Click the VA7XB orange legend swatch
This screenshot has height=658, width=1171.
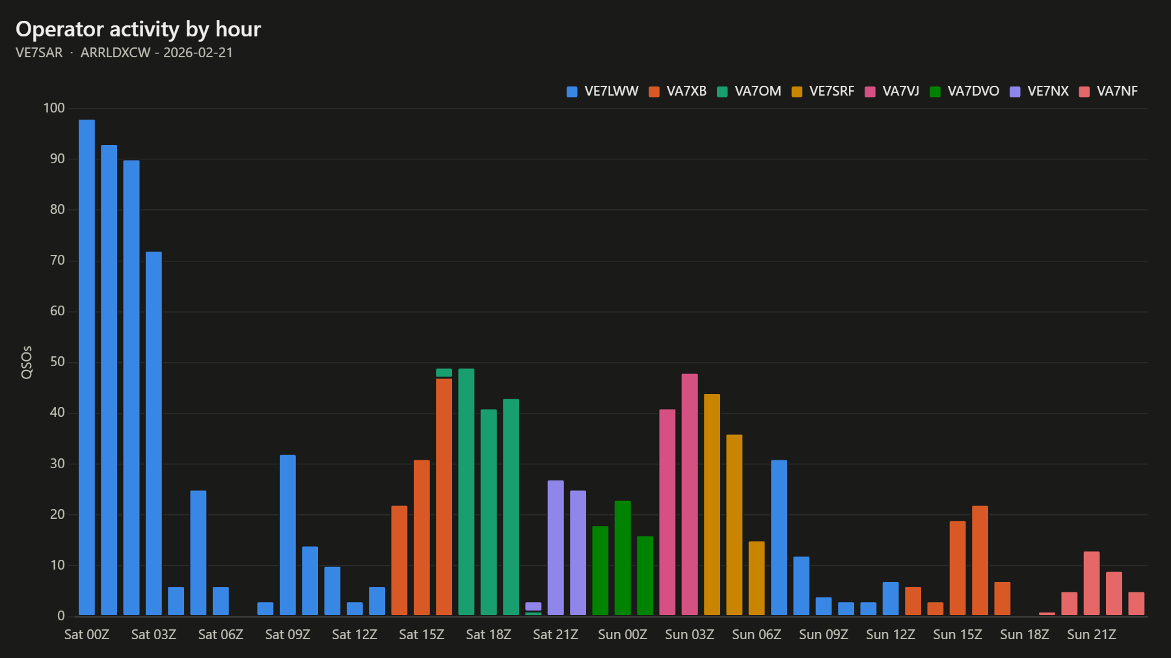(x=654, y=92)
